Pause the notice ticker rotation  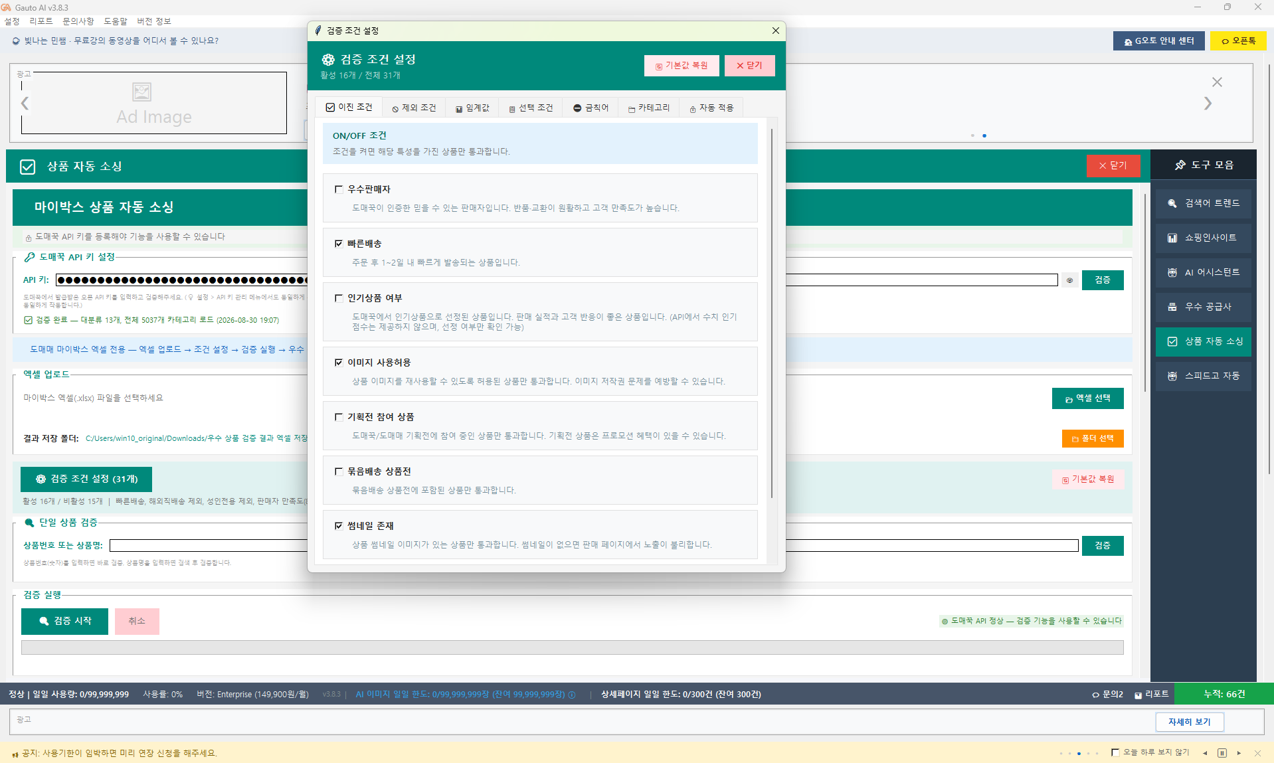pyautogui.click(x=1222, y=753)
